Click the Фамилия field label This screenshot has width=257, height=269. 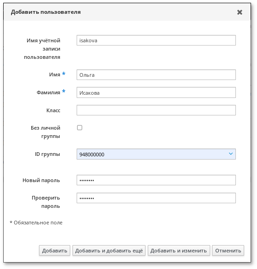(48, 92)
